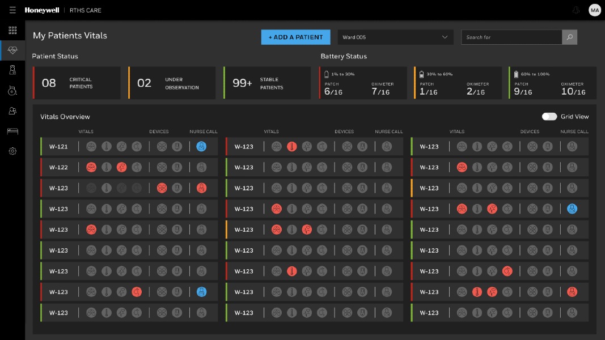Viewport: 605px width, 340px height.
Task: Click the blue nurse call icon for W-121
Action: (x=201, y=147)
